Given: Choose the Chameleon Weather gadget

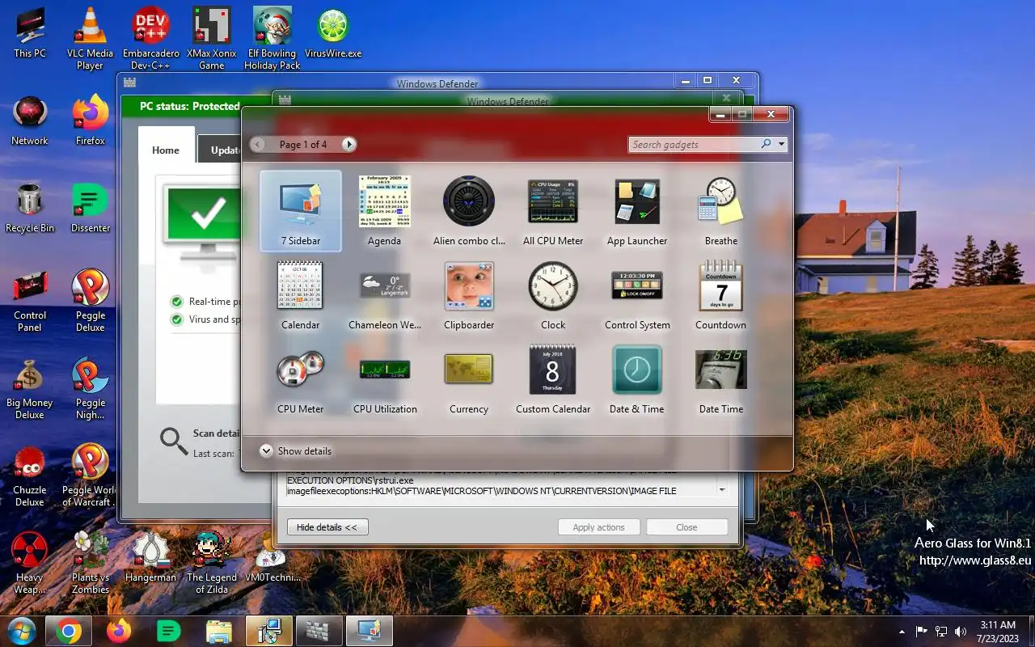Looking at the screenshot, I should point(385,294).
